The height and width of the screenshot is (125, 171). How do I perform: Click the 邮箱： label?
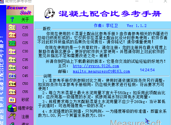[63, 71]
